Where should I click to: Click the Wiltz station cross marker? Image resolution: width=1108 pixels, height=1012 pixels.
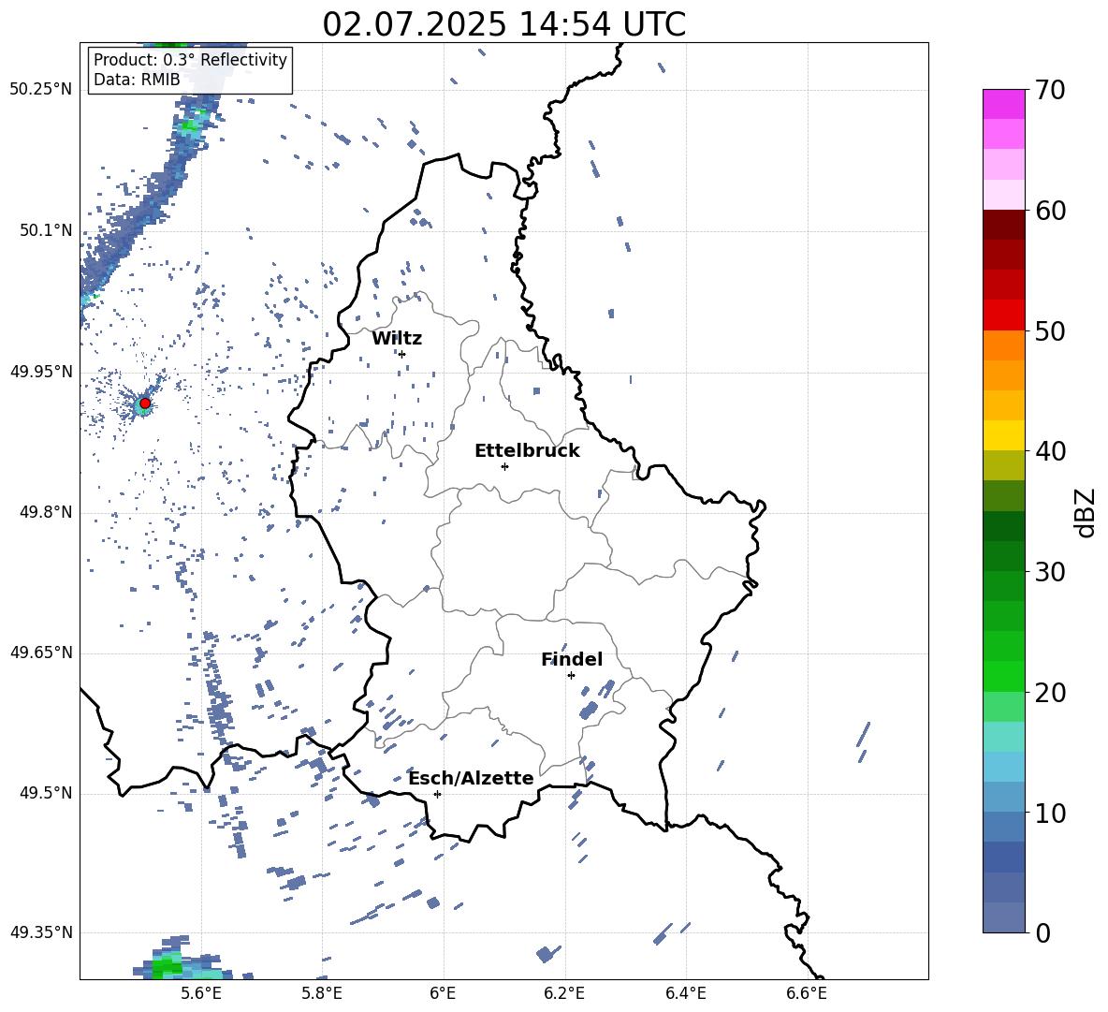(402, 354)
